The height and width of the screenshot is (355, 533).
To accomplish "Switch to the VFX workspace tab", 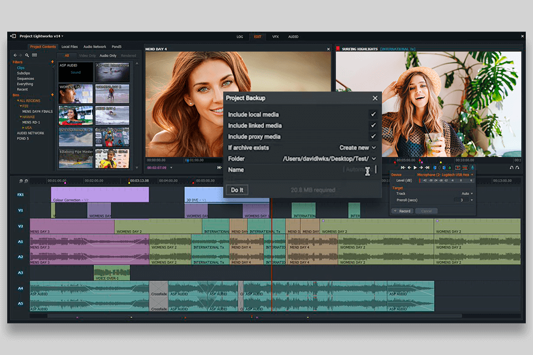I will click(275, 37).
